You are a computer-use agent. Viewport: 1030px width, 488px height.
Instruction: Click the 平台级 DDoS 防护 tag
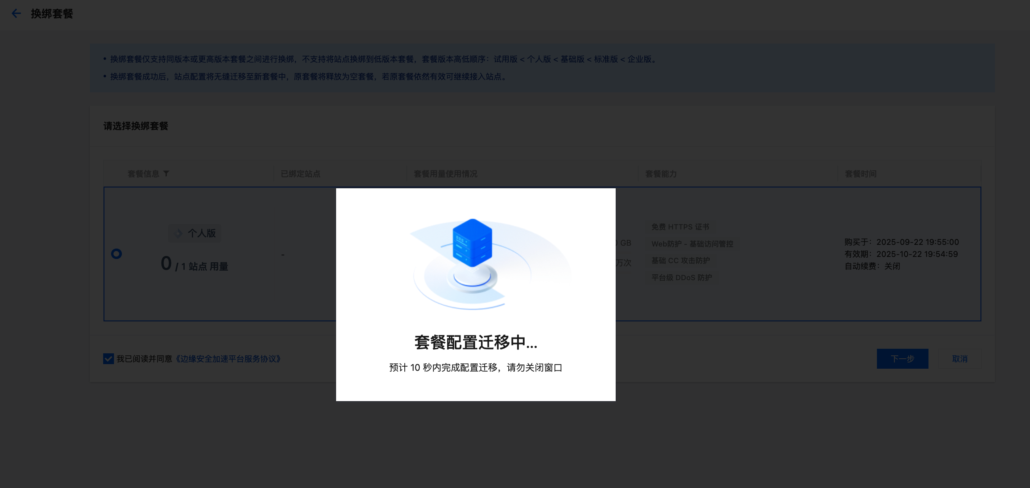click(x=681, y=278)
